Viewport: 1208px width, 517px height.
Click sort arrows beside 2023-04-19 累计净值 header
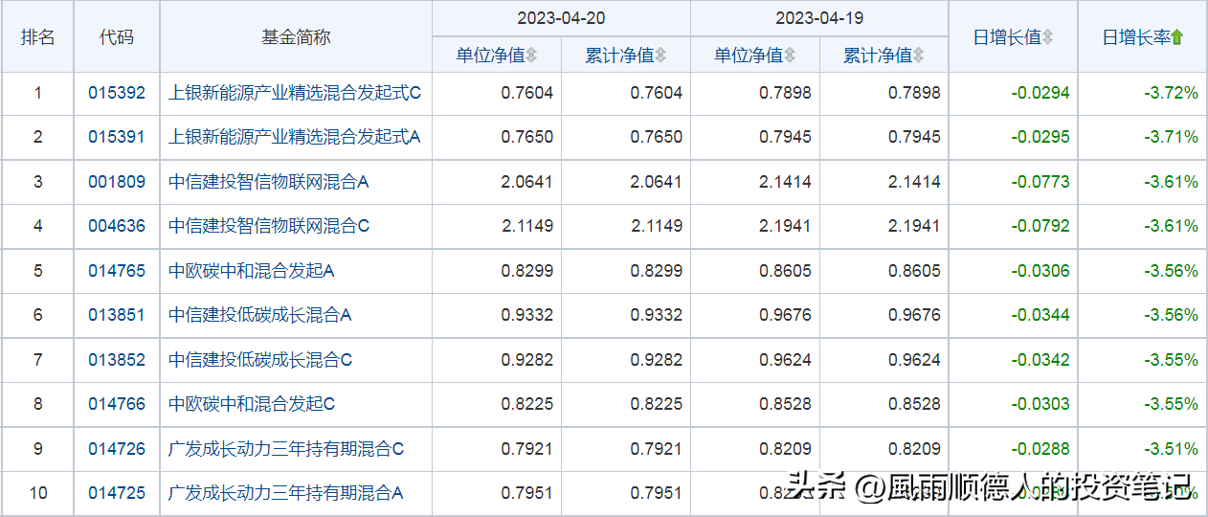pos(919,56)
